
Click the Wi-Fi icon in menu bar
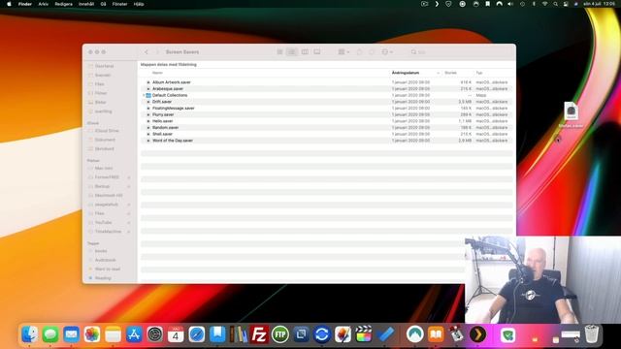tap(545, 4)
